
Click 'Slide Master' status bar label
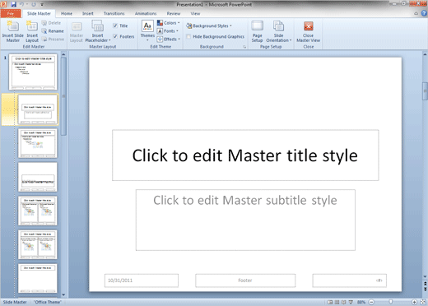[15, 302]
